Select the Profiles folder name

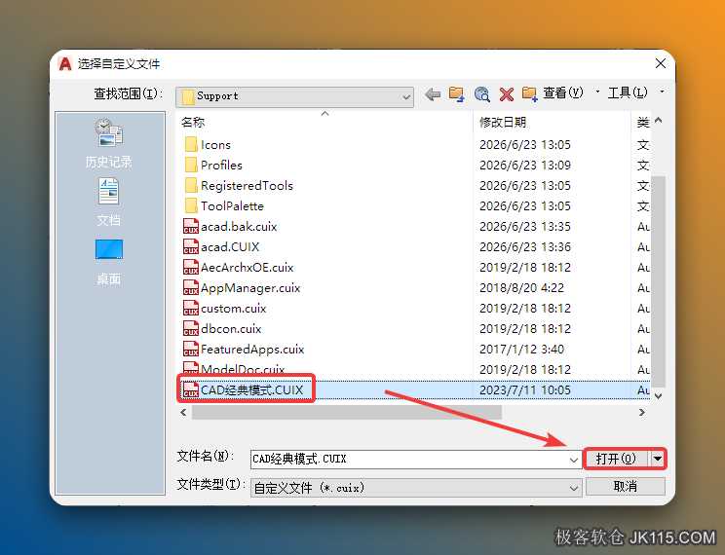(x=221, y=165)
